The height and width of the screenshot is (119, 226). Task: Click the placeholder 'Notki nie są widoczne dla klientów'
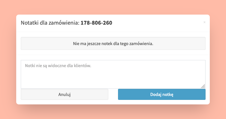(x=58, y=66)
